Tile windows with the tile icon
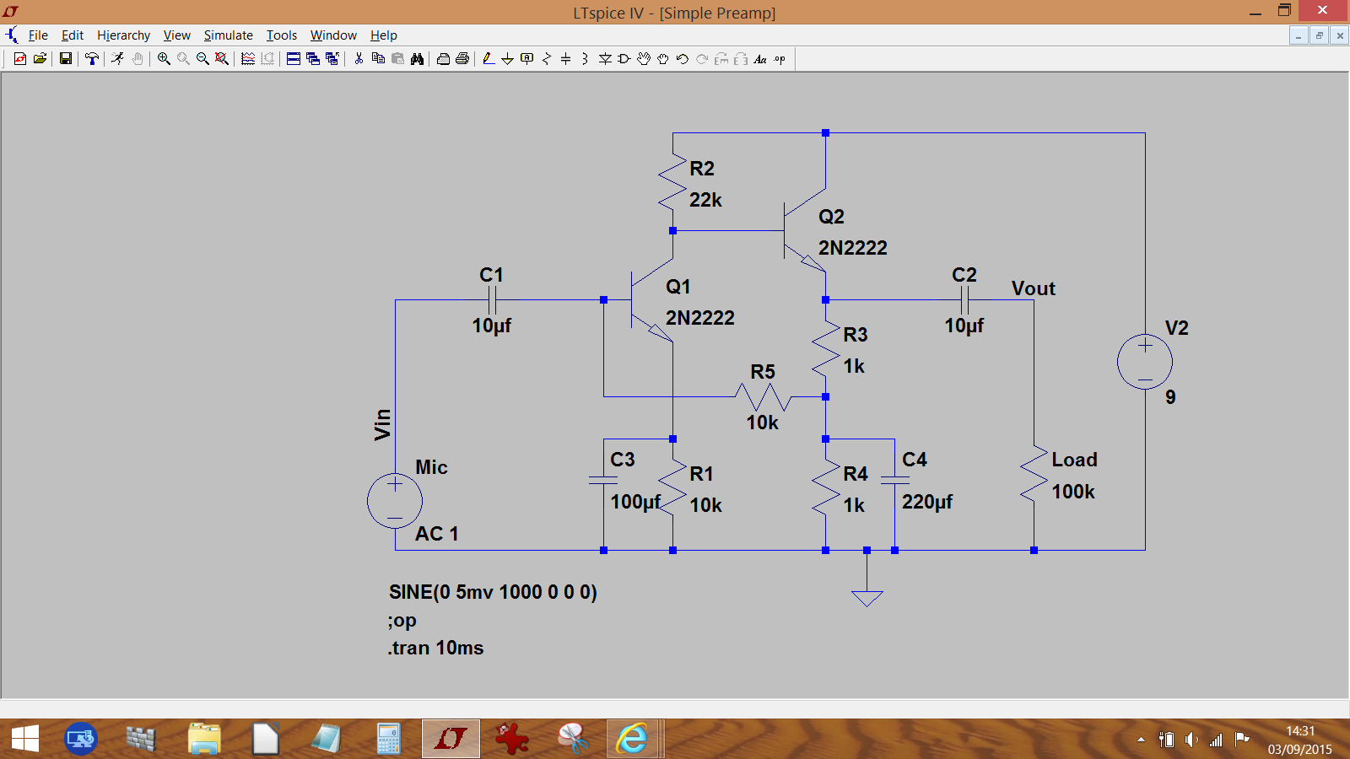The image size is (1350, 759). [293, 59]
